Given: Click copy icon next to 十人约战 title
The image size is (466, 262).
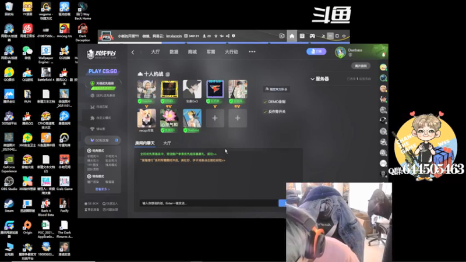Looking at the screenshot, I should click(x=168, y=75).
